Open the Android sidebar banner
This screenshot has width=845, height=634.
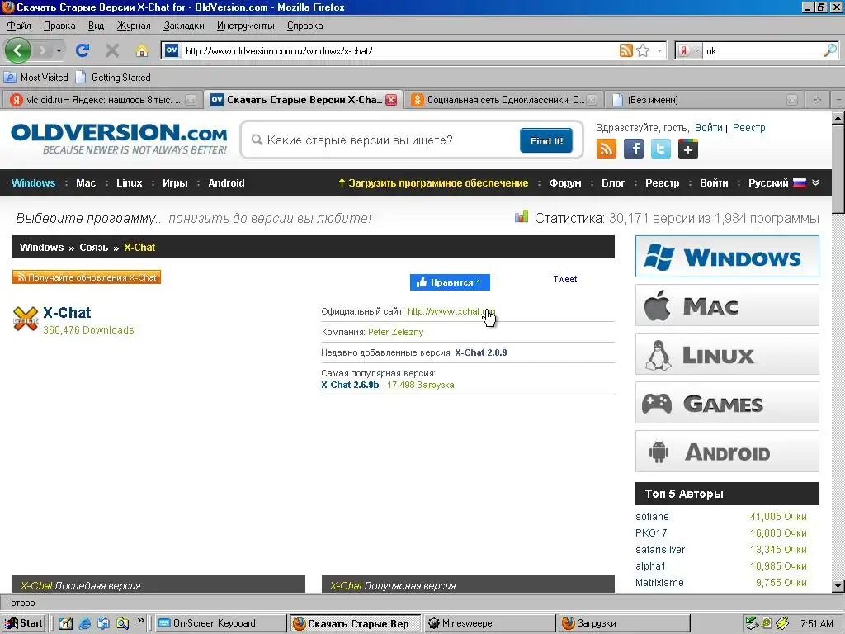[x=727, y=452]
